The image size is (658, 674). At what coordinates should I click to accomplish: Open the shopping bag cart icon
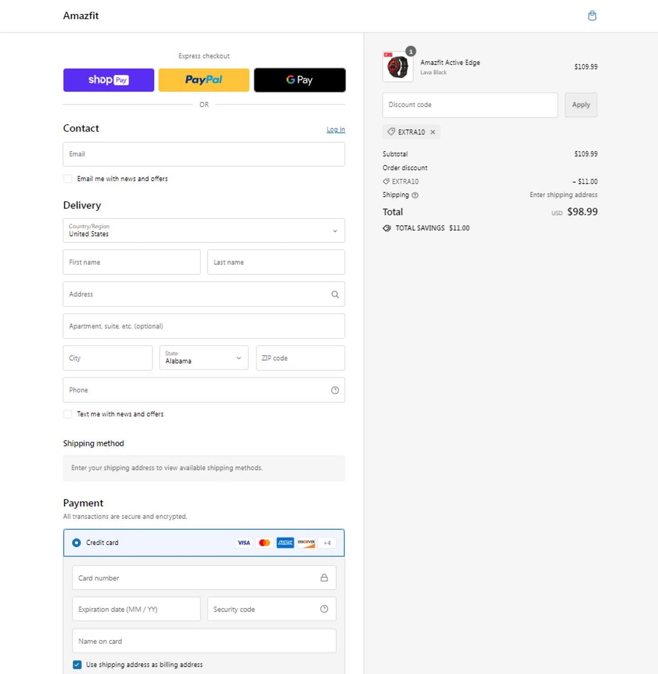[592, 16]
